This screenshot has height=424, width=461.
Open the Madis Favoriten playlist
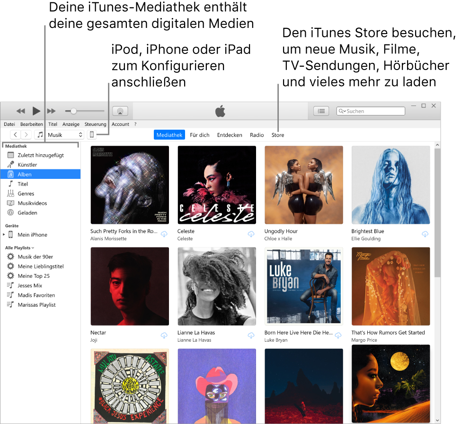point(40,295)
